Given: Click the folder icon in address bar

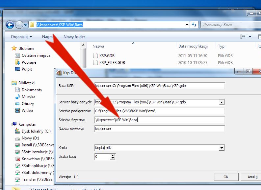Looking at the screenshot, I should (32, 25).
